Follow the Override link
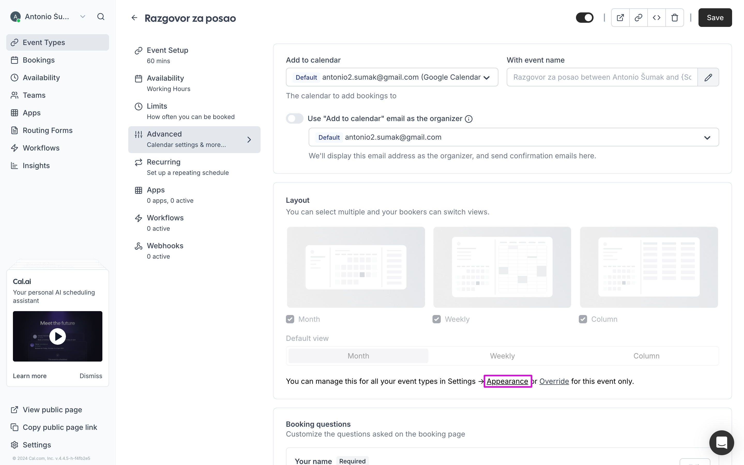This screenshot has height=465, width=744. [554, 381]
